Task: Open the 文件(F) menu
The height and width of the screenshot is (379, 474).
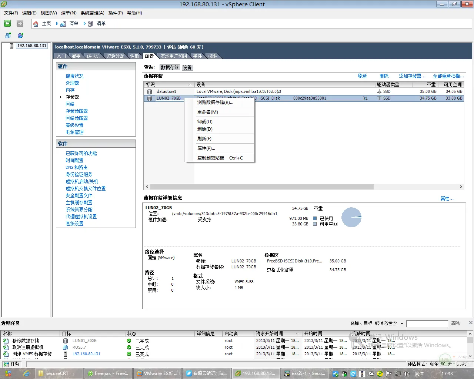Action: coord(11,13)
